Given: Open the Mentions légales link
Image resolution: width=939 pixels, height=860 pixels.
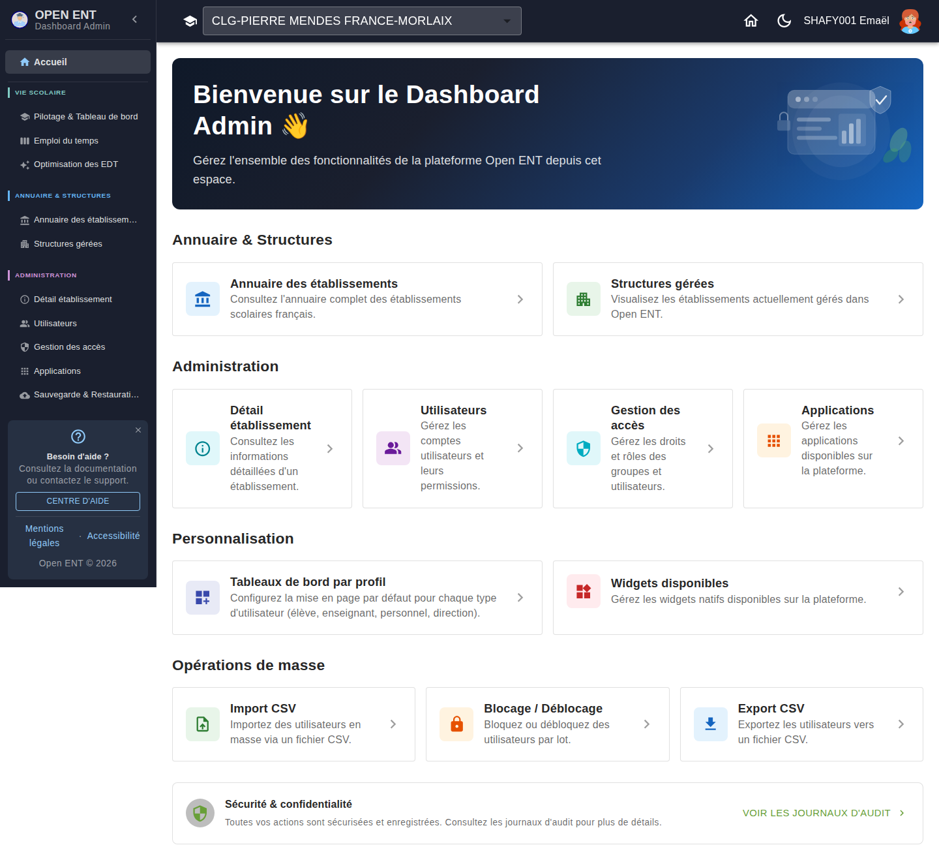Looking at the screenshot, I should click(x=44, y=536).
